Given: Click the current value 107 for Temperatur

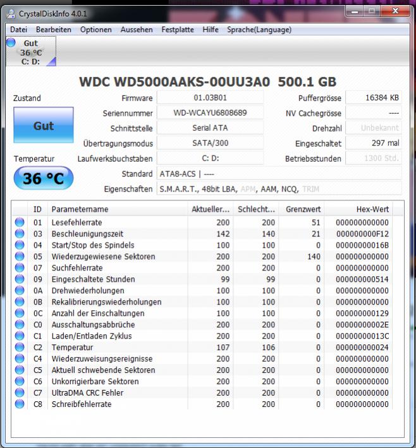Looking at the screenshot, I should (223, 348).
